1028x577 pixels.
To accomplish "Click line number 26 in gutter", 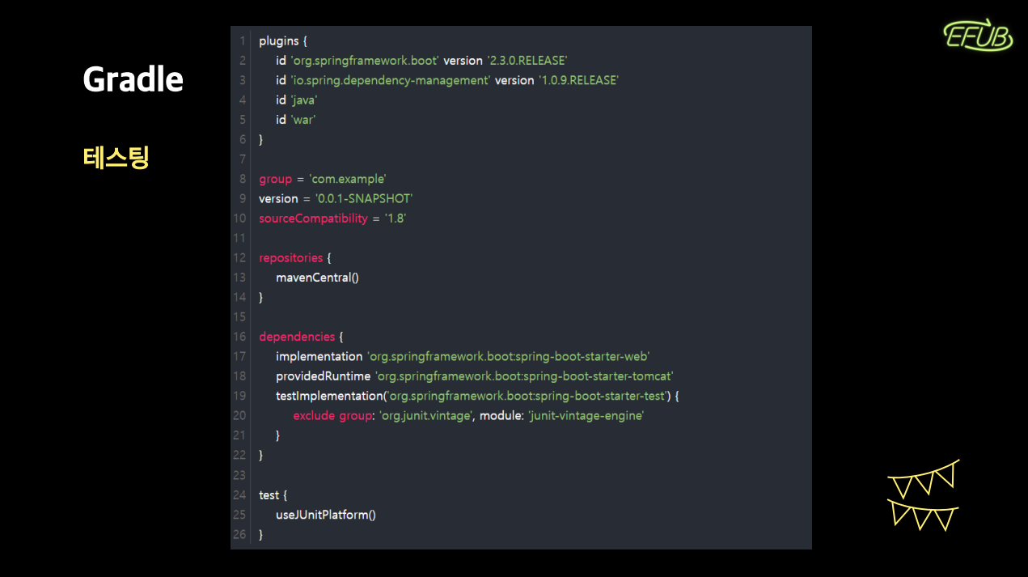I will (239, 535).
